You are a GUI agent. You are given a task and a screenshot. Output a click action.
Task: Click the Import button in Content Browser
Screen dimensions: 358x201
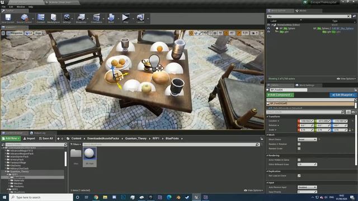[x=29, y=138]
